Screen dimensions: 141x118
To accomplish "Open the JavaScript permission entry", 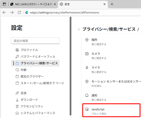I will point(111,112).
